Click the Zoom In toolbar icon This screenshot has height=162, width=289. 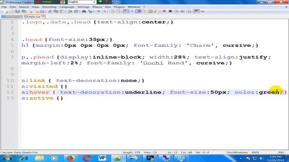coord(98,11)
